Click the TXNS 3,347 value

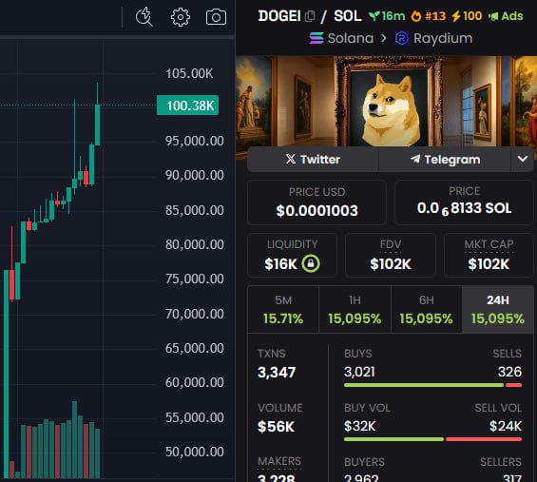pyautogui.click(x=277, y=373)
